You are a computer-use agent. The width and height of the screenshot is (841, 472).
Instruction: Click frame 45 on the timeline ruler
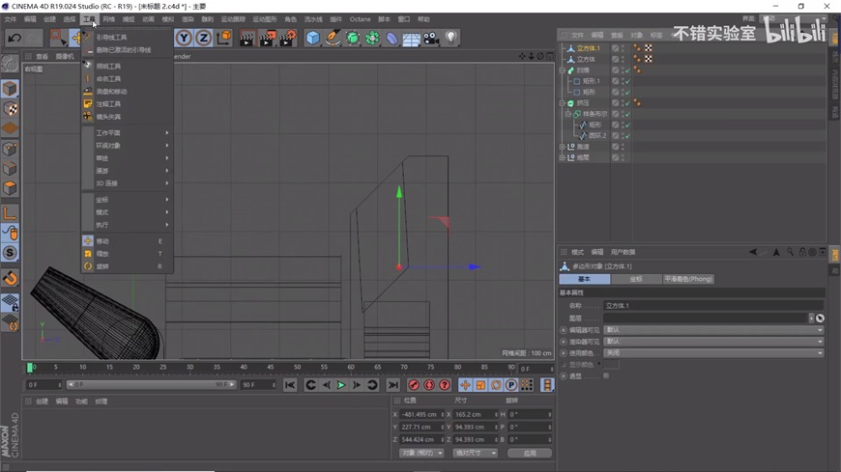[271, 368]
